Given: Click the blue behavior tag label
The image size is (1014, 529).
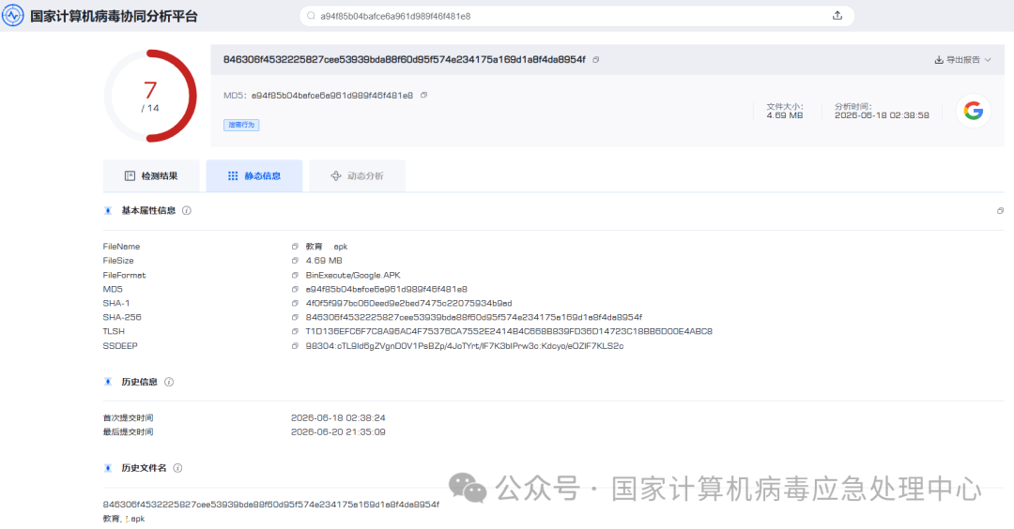Looking at the screenshot, I should [x=241, y=125].
